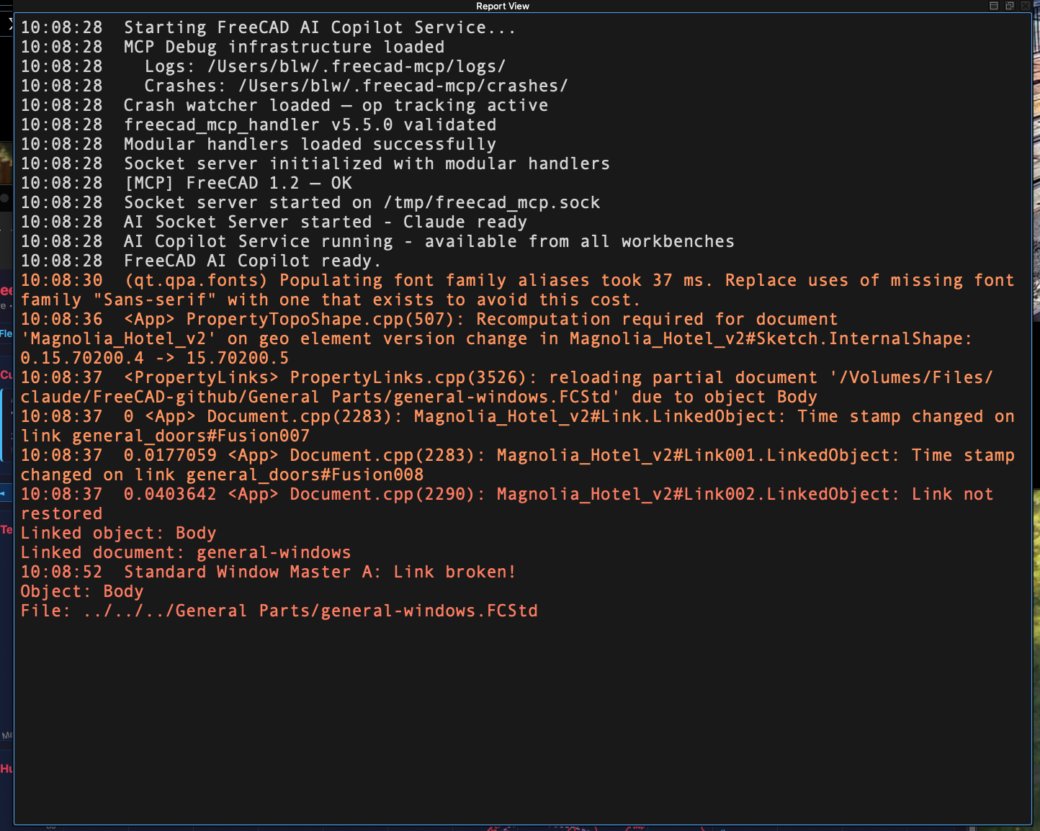Click the 'Magnolia_Hotel_v2#Link001.LinkedObject' warning line
Image resolution: width=1040 pixels, height=831 pixels.
[x=517, y=455]
